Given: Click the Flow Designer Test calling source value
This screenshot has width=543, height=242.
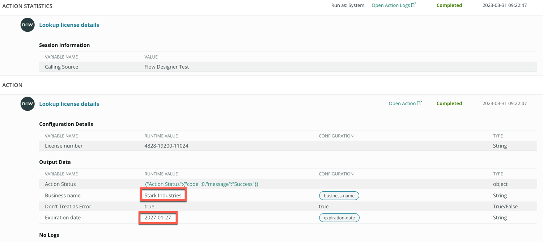Looking at the screenshot, I should click(166, 67).
